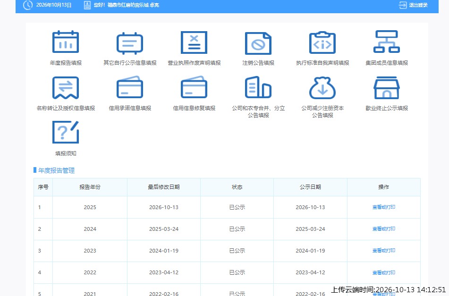Select 歇业终止公示填报 storefront icon
The image size is (449, 296).
[x=387, y=88]
